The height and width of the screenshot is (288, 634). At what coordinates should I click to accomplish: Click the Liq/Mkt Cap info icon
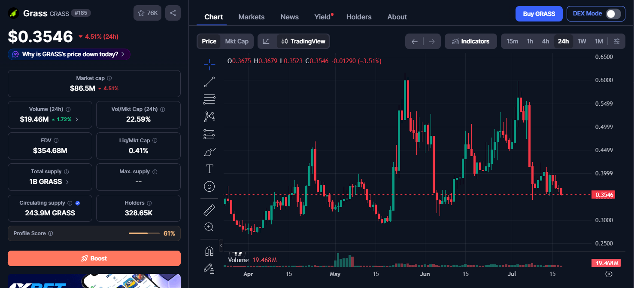pos(155,141)
